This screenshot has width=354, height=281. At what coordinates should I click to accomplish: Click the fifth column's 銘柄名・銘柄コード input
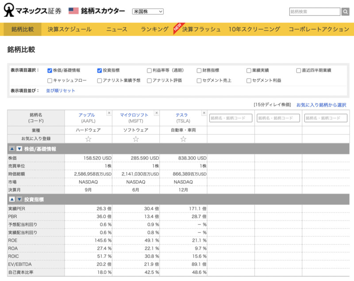tap(278, 118)
